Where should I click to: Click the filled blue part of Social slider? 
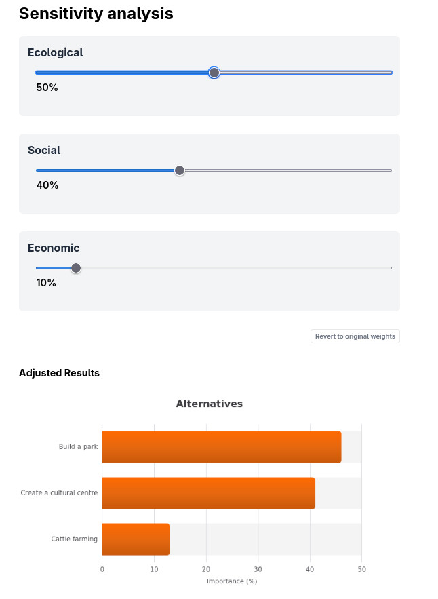(x=105, y=170)
